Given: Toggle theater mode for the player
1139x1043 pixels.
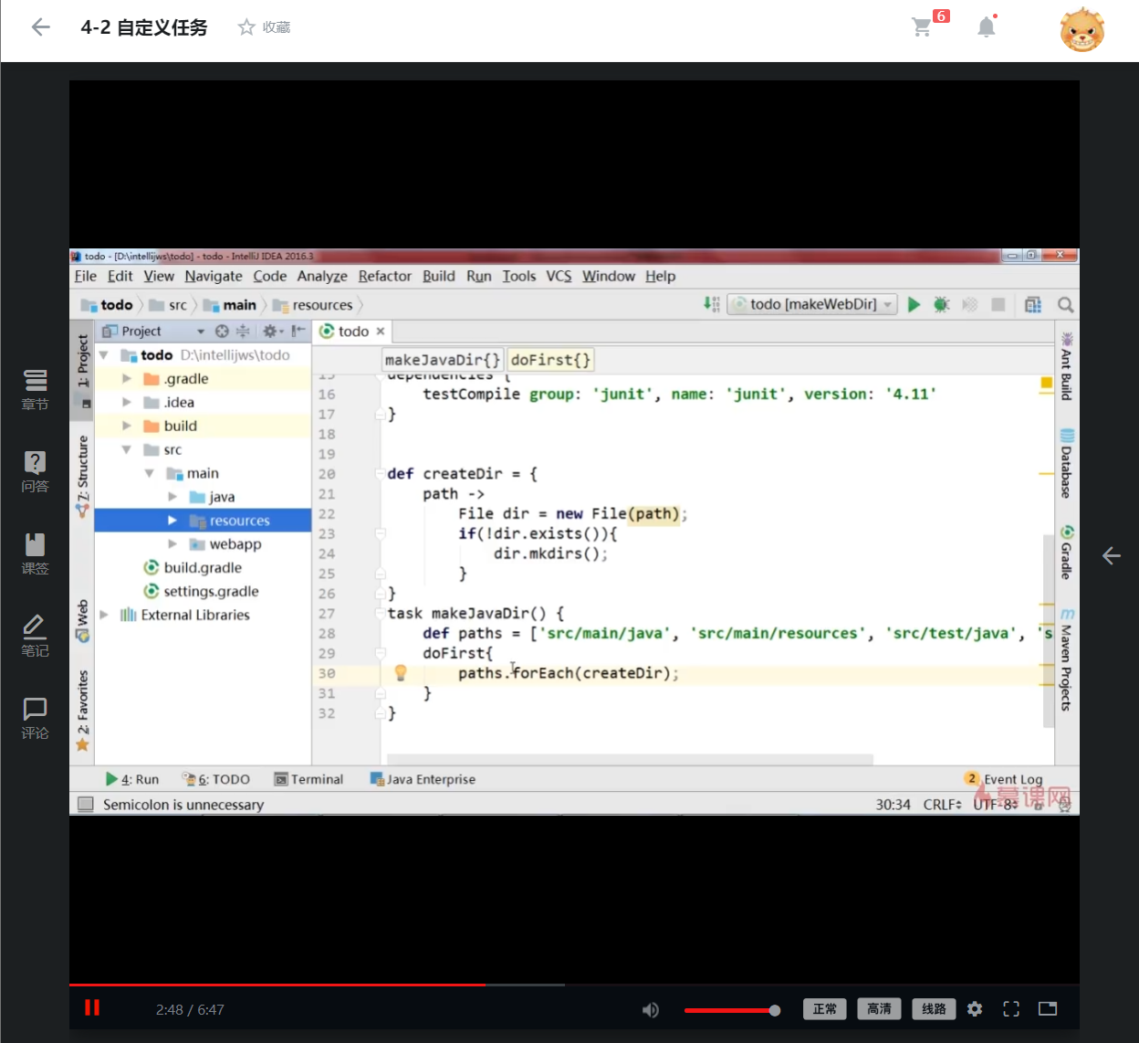Looking at the screenshot, I should (1048, 1009).
